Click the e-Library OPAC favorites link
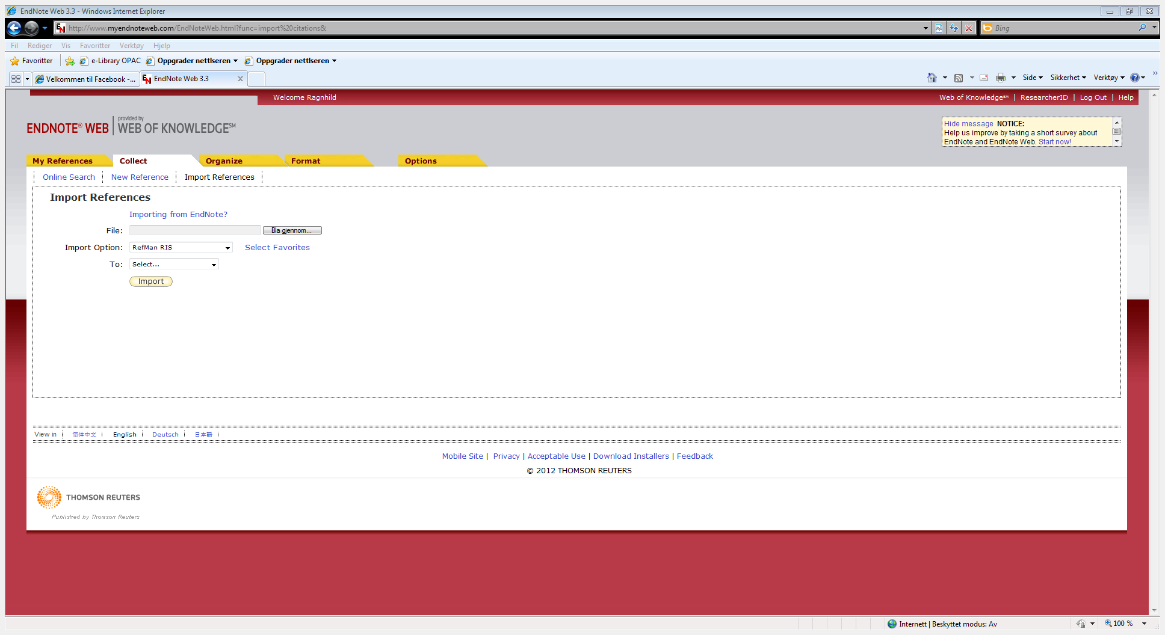 pos(110,61)
